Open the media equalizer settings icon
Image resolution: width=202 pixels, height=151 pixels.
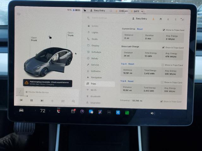coord(63,101)
